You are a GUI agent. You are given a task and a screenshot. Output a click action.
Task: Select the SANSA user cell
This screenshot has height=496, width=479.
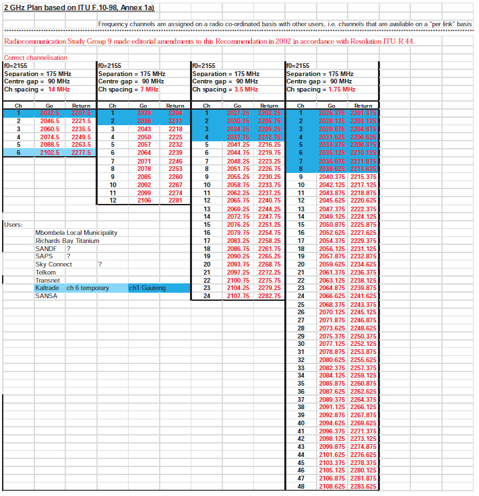(46, 295)
